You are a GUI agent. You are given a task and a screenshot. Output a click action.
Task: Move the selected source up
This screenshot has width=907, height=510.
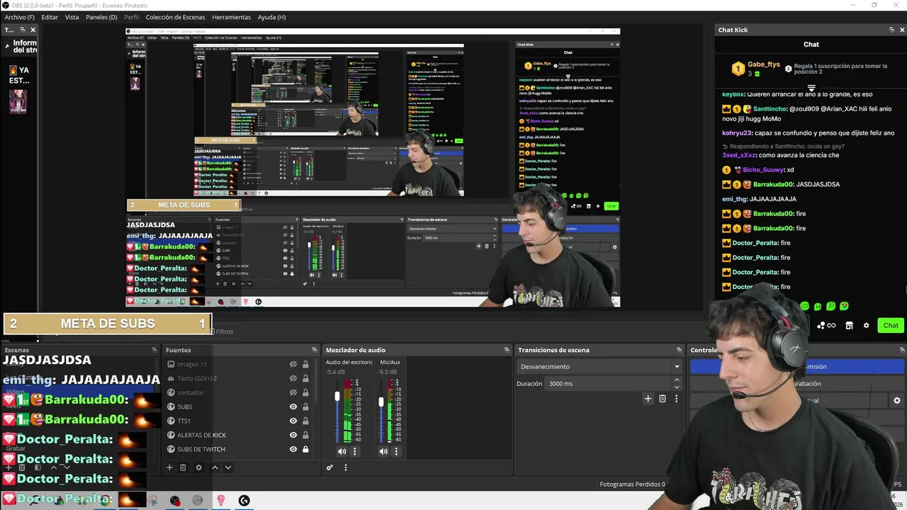click(215, 467)
